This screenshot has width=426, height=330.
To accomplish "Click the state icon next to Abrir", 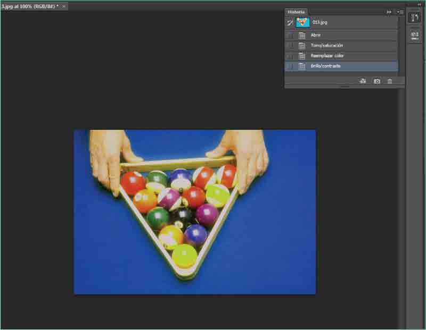I will tap(302, 36).
